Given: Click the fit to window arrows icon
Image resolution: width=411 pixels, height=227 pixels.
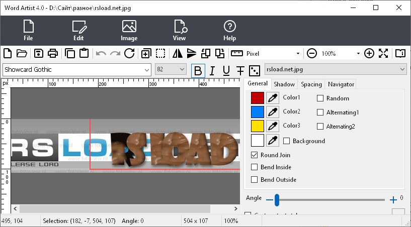Looking at the screenshot, I should coord(383,53).
